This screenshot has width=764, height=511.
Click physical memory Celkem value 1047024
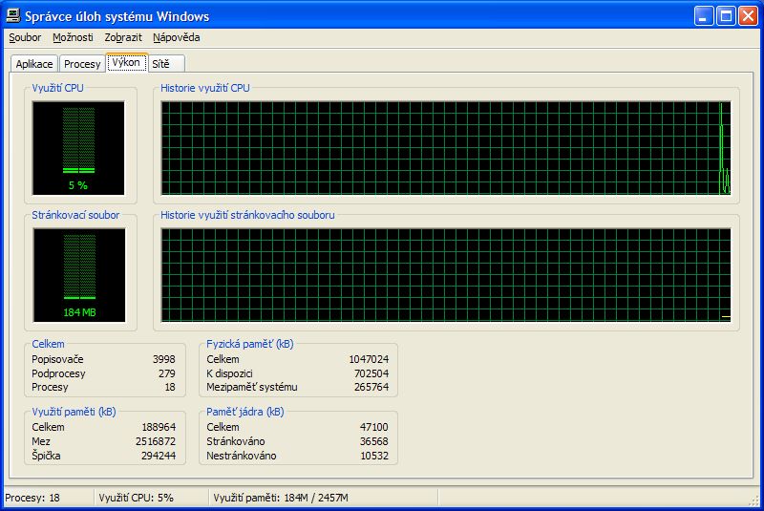369,359
